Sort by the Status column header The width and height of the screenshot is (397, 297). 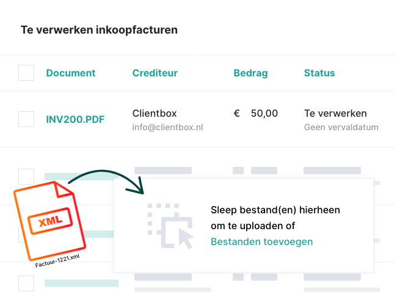point(319,73)
